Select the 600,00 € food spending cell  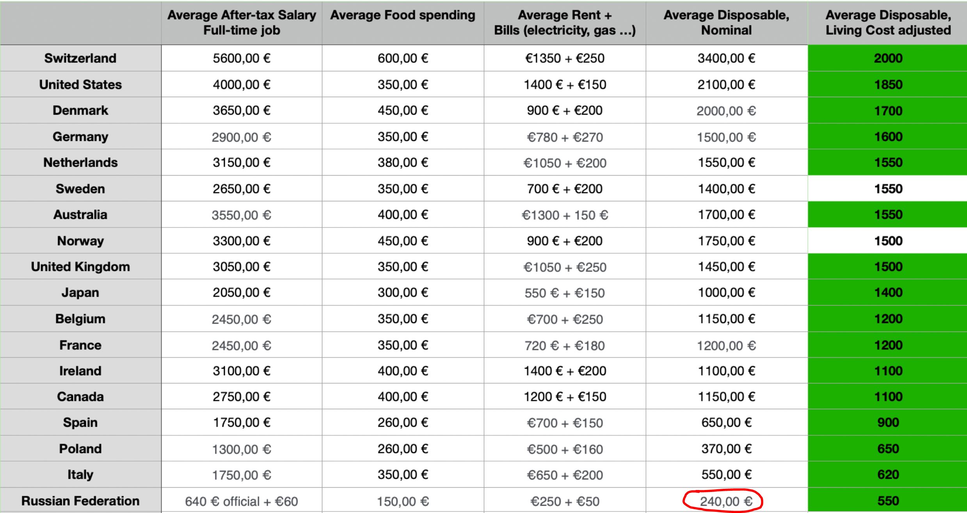403,58
